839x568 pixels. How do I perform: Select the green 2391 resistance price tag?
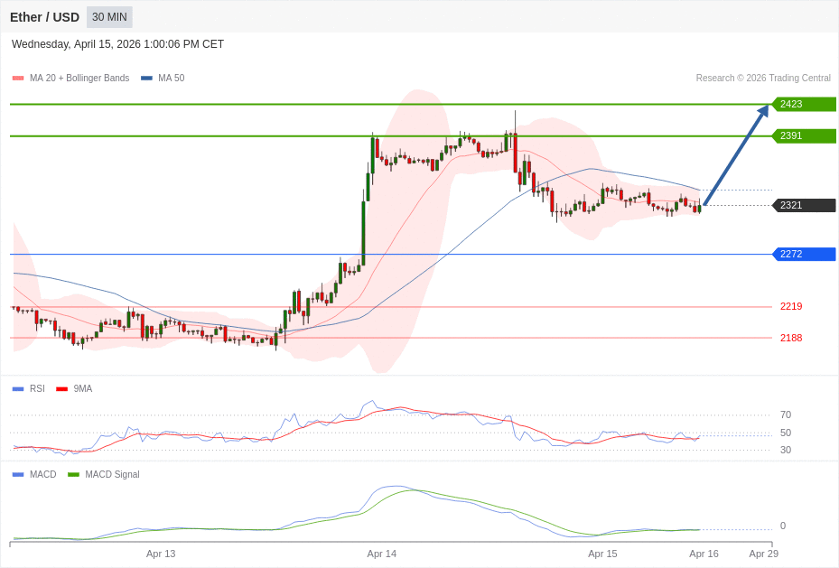pyautogui.click(x=803, y=135)
